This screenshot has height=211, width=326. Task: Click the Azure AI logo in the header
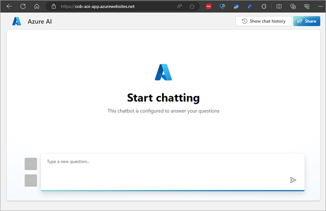[x=17, y=21]
